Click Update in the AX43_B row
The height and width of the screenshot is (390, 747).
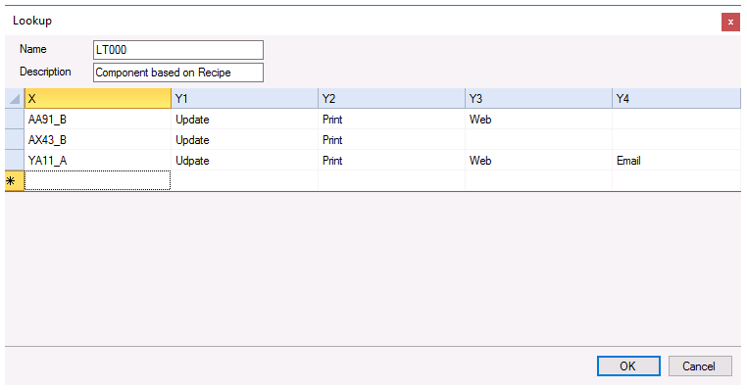click(244, 139)
